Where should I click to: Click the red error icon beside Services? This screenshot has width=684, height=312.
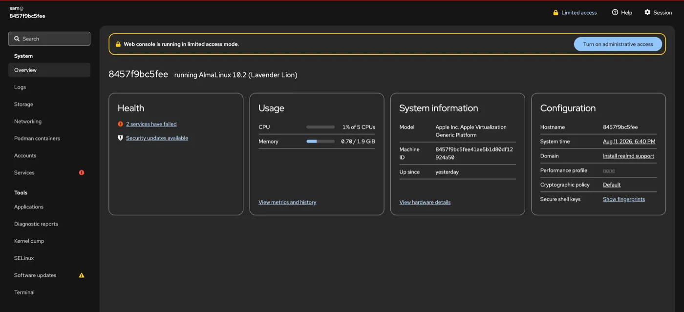[x=82, y=172]
